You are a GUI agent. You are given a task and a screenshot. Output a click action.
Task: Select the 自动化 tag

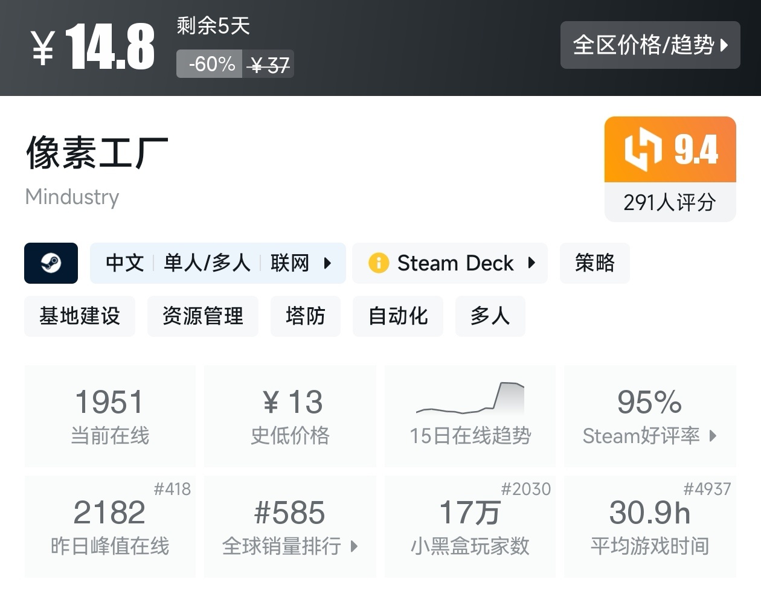(397, 316)
